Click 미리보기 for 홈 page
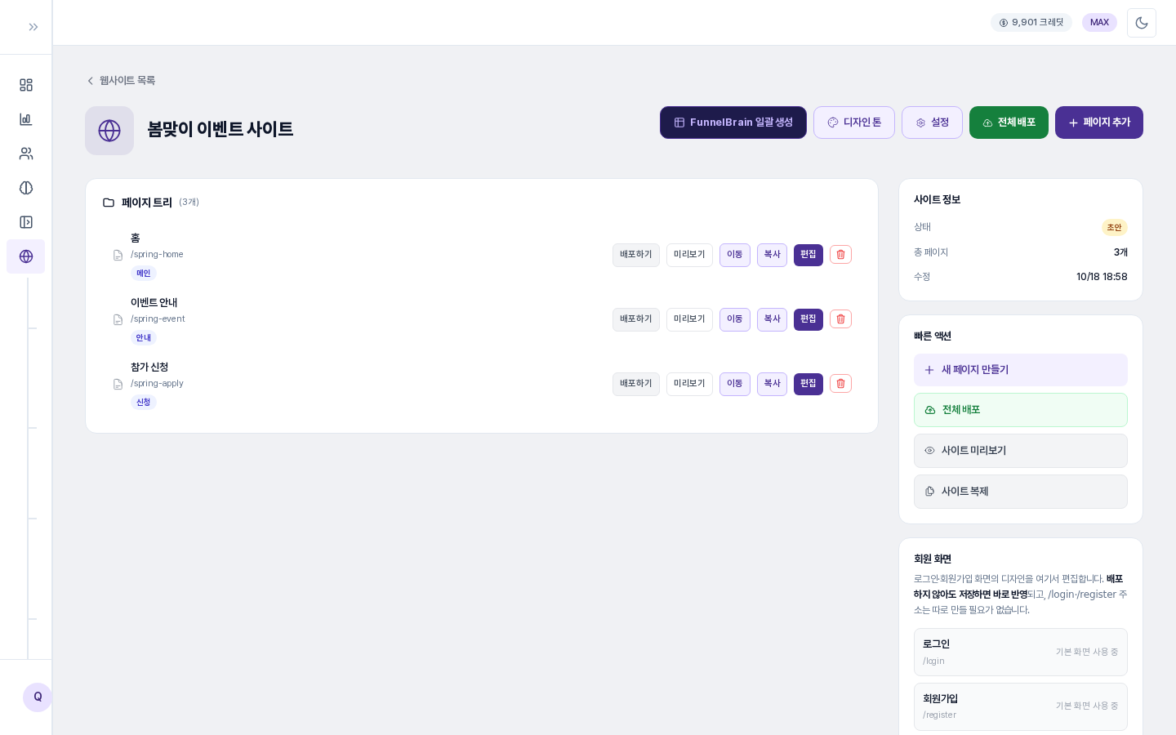The height and width of the screenshot is (735, 1176). [x=689, y=255]
